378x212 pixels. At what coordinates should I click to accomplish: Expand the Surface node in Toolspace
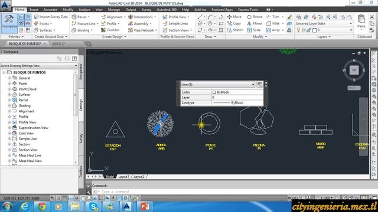(9, 94)
